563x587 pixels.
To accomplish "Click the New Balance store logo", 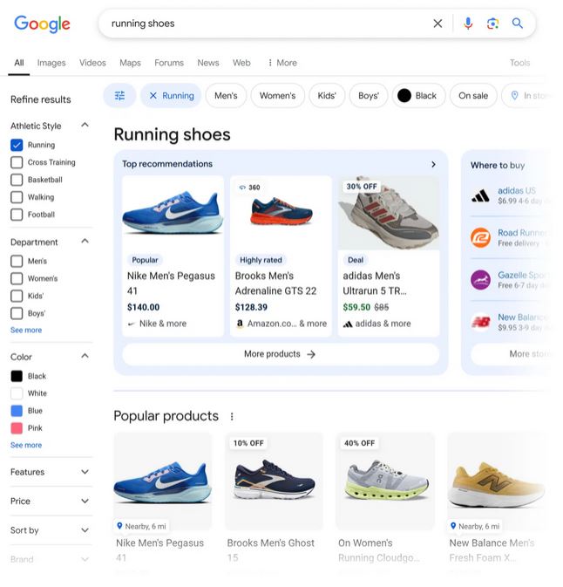I will tap(480, 322).
